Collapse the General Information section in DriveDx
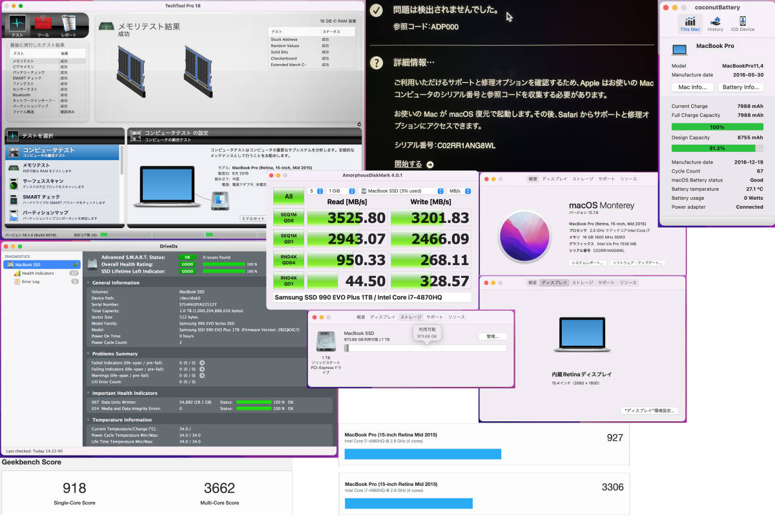 pos(89,282)
